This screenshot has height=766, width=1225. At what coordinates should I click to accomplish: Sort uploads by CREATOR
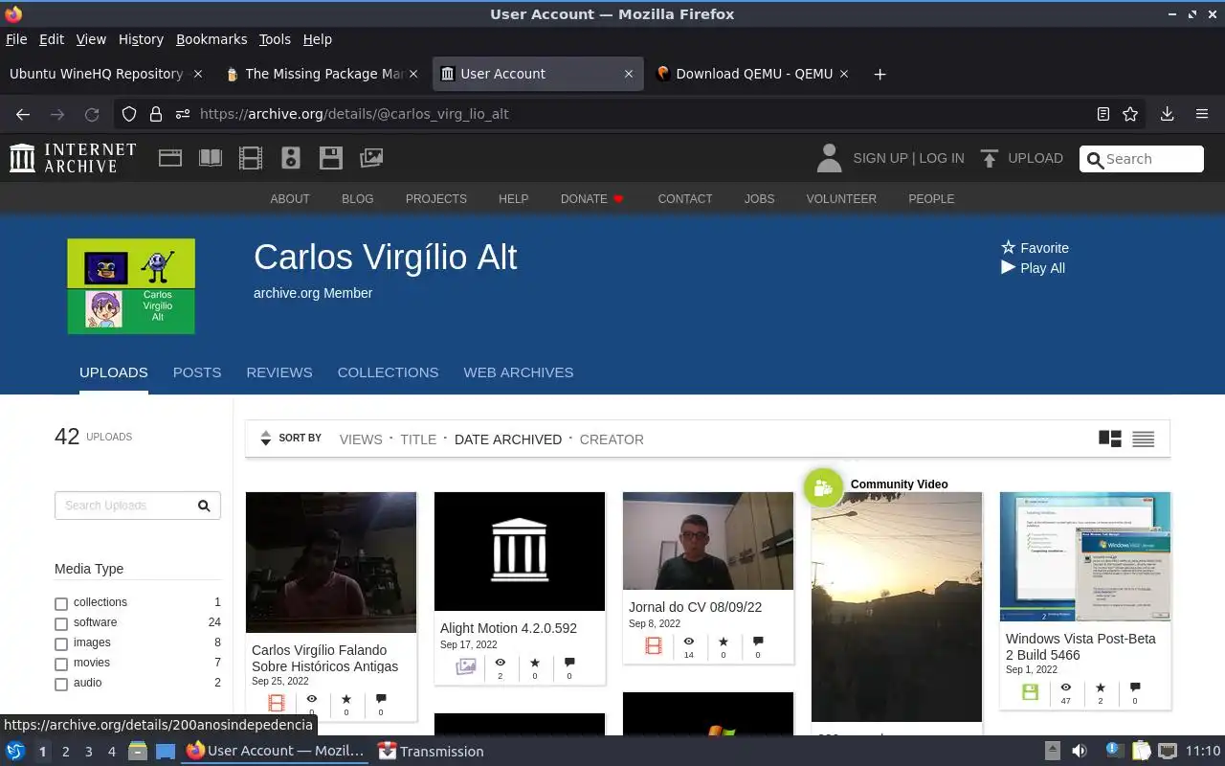point(612,439)
